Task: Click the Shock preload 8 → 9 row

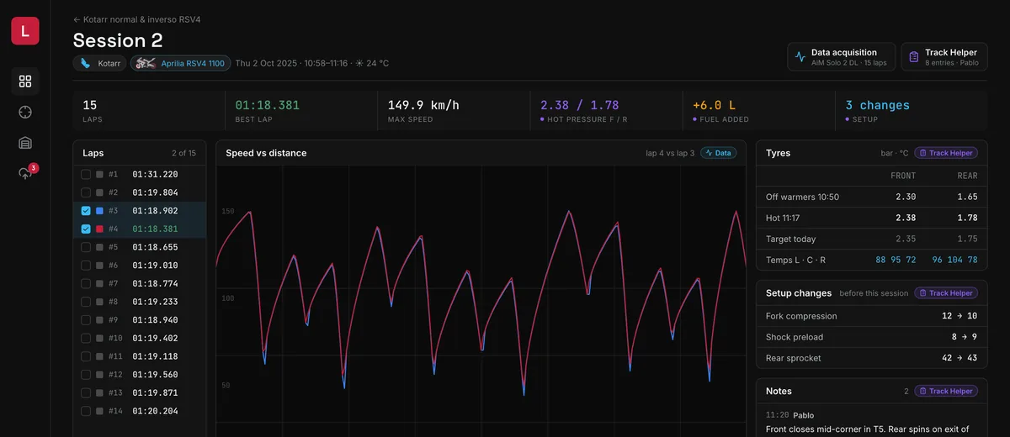Action: [x=872, y=337]
